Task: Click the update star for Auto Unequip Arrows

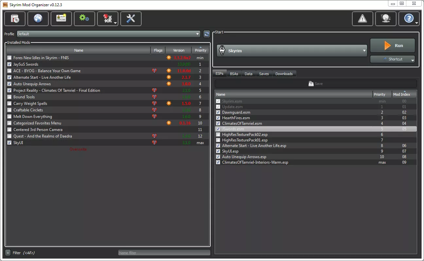Action: [x=169, y=84]
